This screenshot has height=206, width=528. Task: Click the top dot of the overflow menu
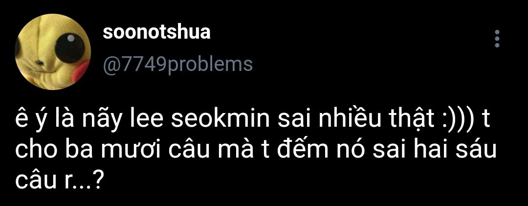497,33
